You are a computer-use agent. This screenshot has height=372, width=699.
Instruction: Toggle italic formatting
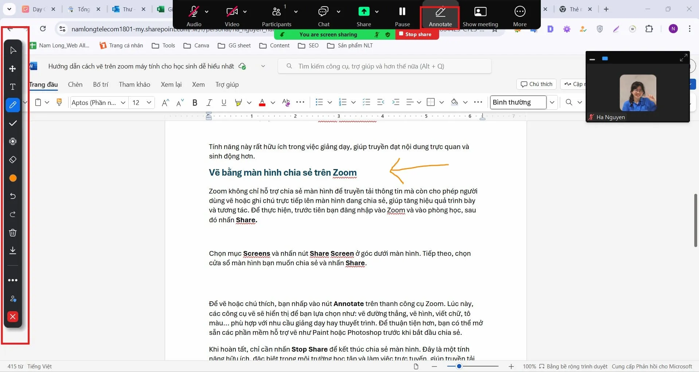pos(209,102)
